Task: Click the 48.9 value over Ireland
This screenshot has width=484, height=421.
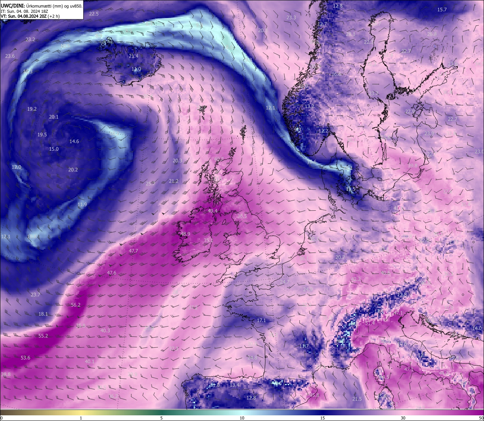Action: pos(185,234)
